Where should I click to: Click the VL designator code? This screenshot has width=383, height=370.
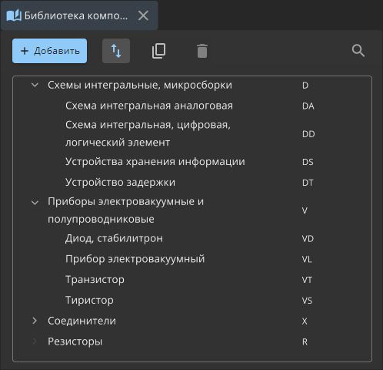point(307,259)
